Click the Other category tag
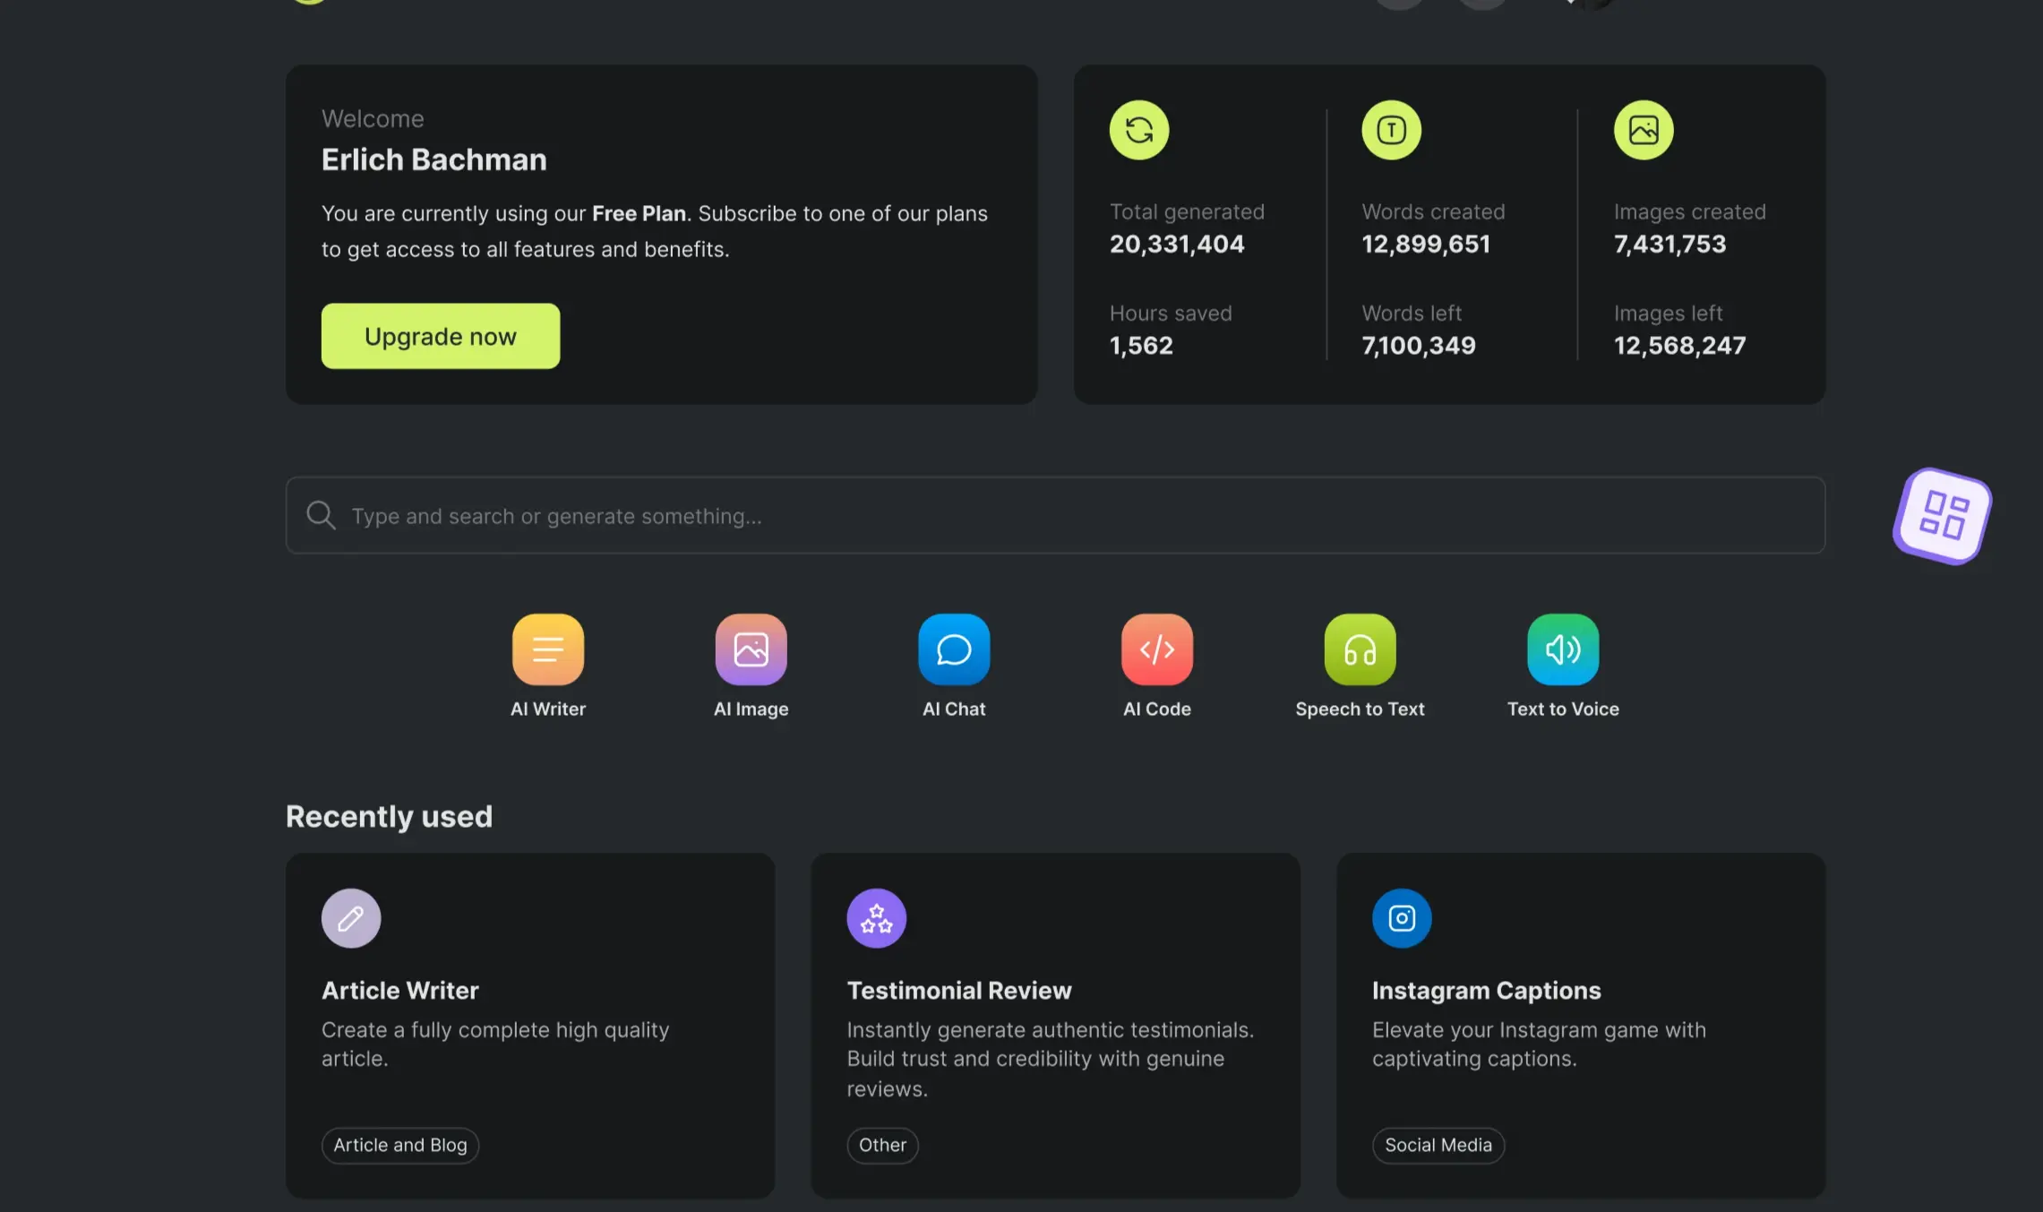The height and width of the screenshot is (1212, 2043). [882, 1145]
